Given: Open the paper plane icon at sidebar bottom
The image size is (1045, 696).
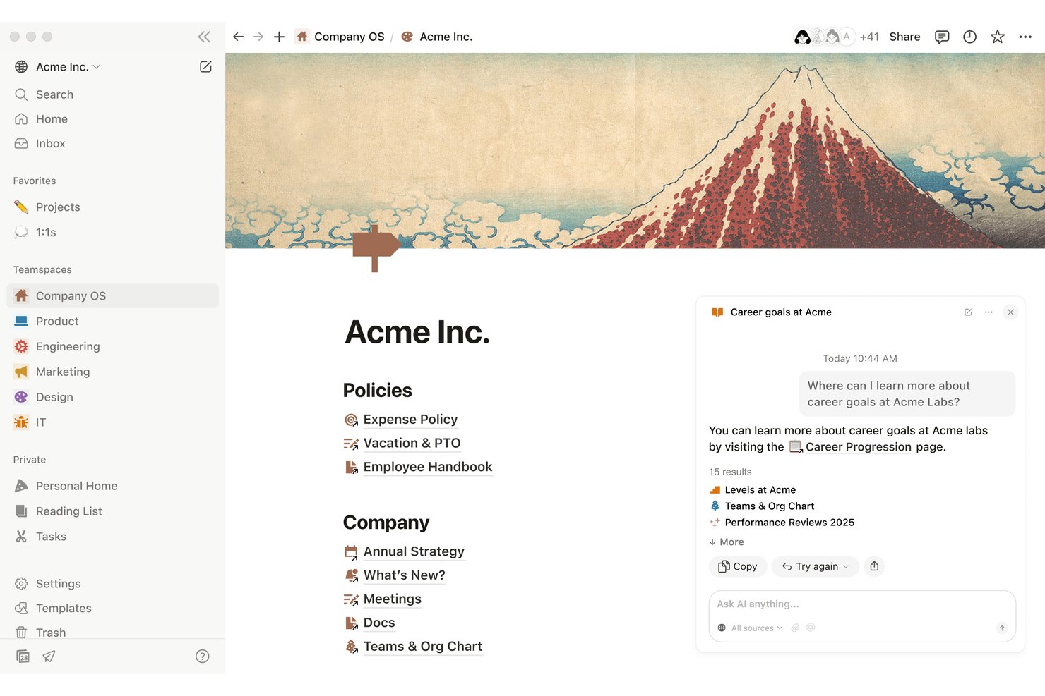Looking at the screenshot, I should (x=49, y=657).
